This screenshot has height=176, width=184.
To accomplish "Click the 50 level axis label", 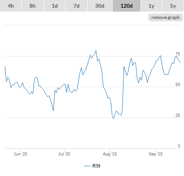I will click(178, 84).
